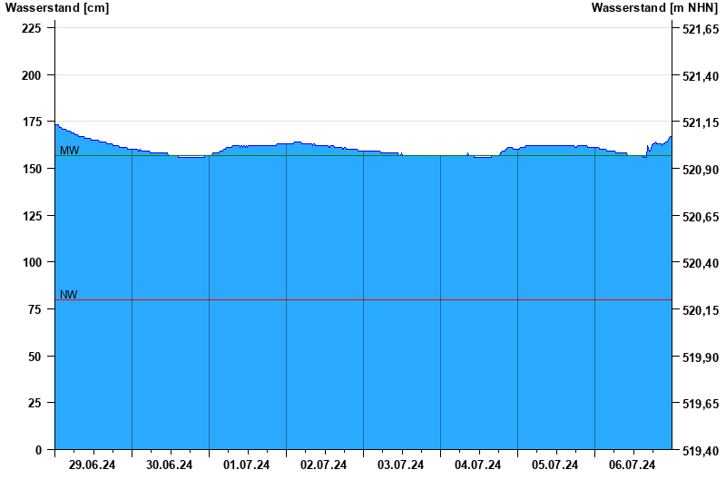Click the 519,90 m NHN value
The image size is (726, 499).
tap(701, 357)
